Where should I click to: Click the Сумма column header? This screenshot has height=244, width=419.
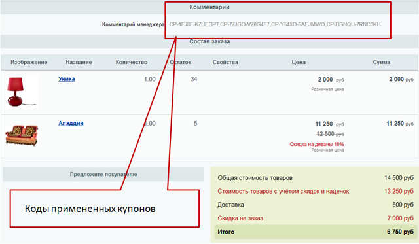click(382, 62)
